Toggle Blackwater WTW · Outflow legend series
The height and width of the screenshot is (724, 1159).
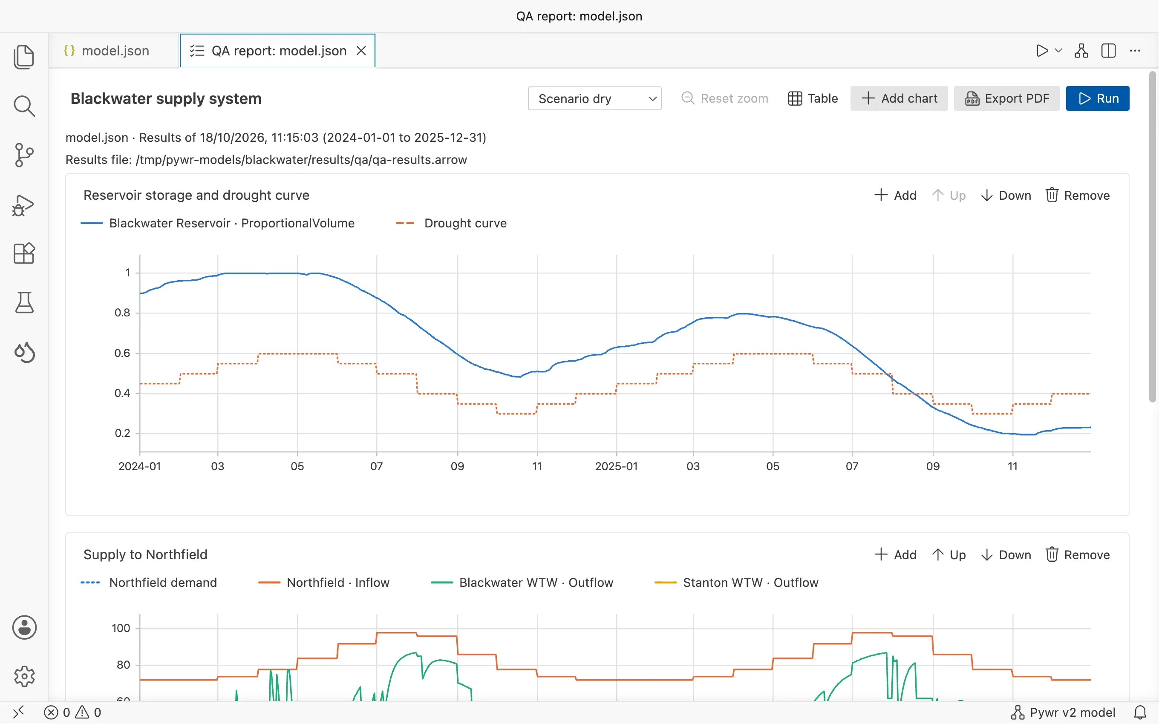(x=522, y=583)
